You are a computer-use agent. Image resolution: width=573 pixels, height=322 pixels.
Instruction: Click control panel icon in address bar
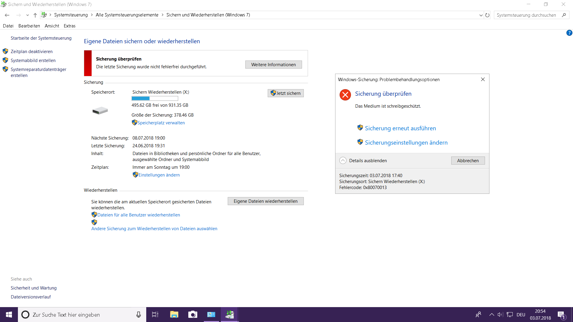44,15
